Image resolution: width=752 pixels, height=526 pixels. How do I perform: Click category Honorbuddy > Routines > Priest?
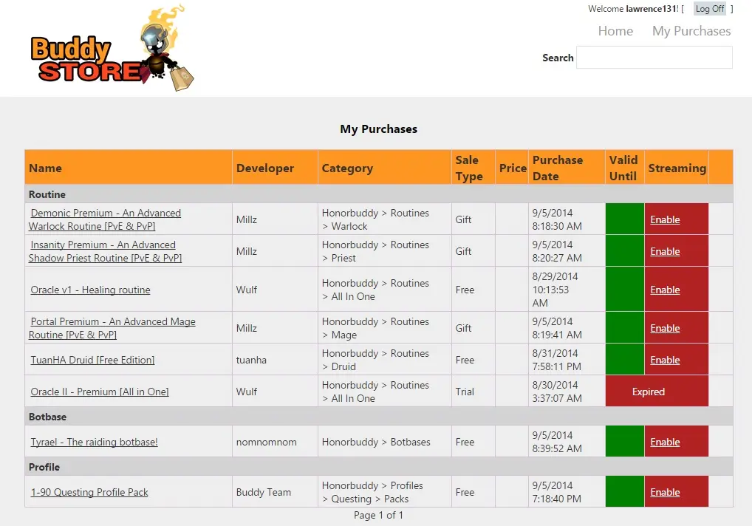(375, 251)
